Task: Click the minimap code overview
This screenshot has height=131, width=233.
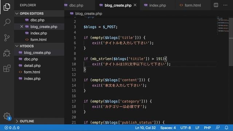Action: (x=222, y=25)
